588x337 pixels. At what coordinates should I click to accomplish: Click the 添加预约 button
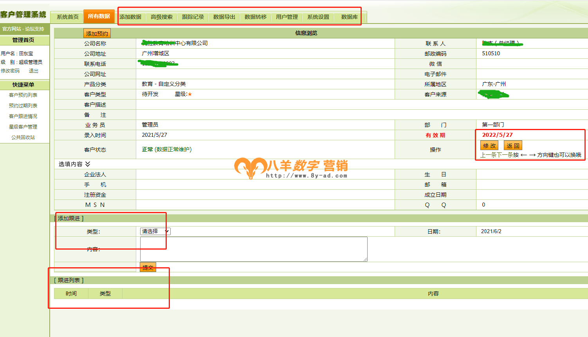tap(97, 34)
